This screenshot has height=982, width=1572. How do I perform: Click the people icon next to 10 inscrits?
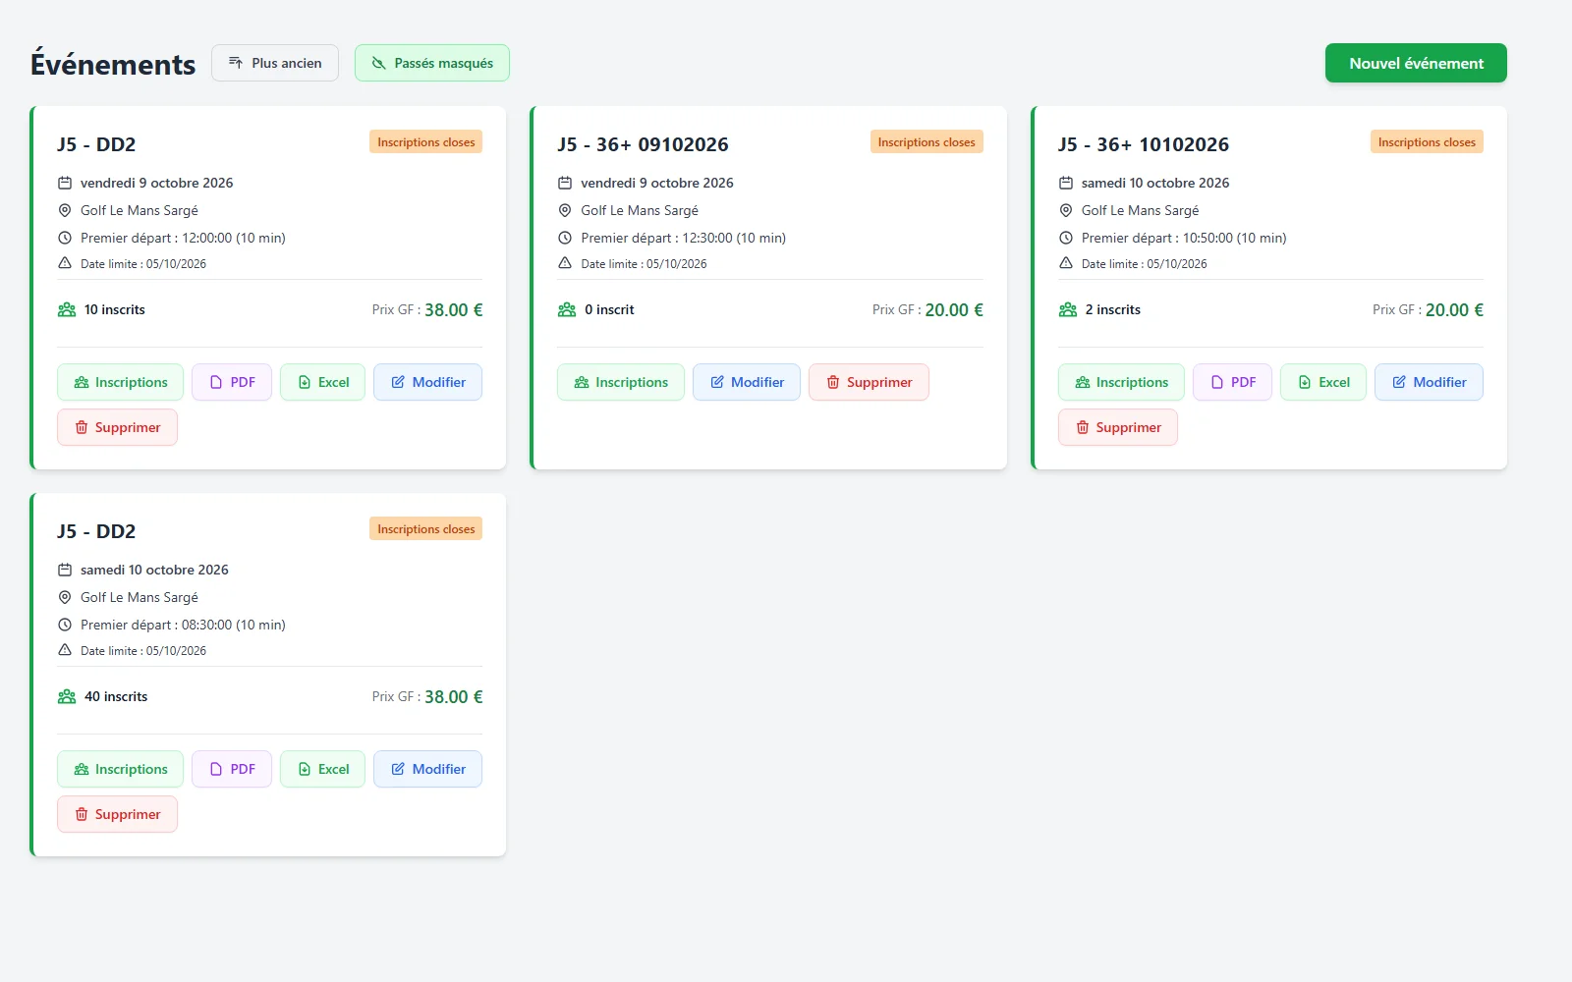(67, 309)
